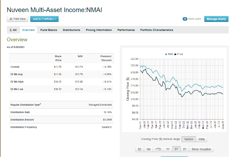Viewport: 233px width, 157px height.
Task: Open the Performance tab
Action: pos(126,30)
